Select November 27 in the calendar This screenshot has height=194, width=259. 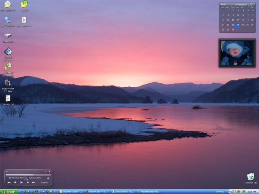point(253,25)
